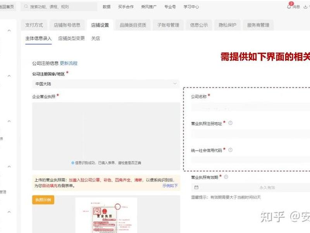Return via 返回首页 link

click(x=7, y=7)
